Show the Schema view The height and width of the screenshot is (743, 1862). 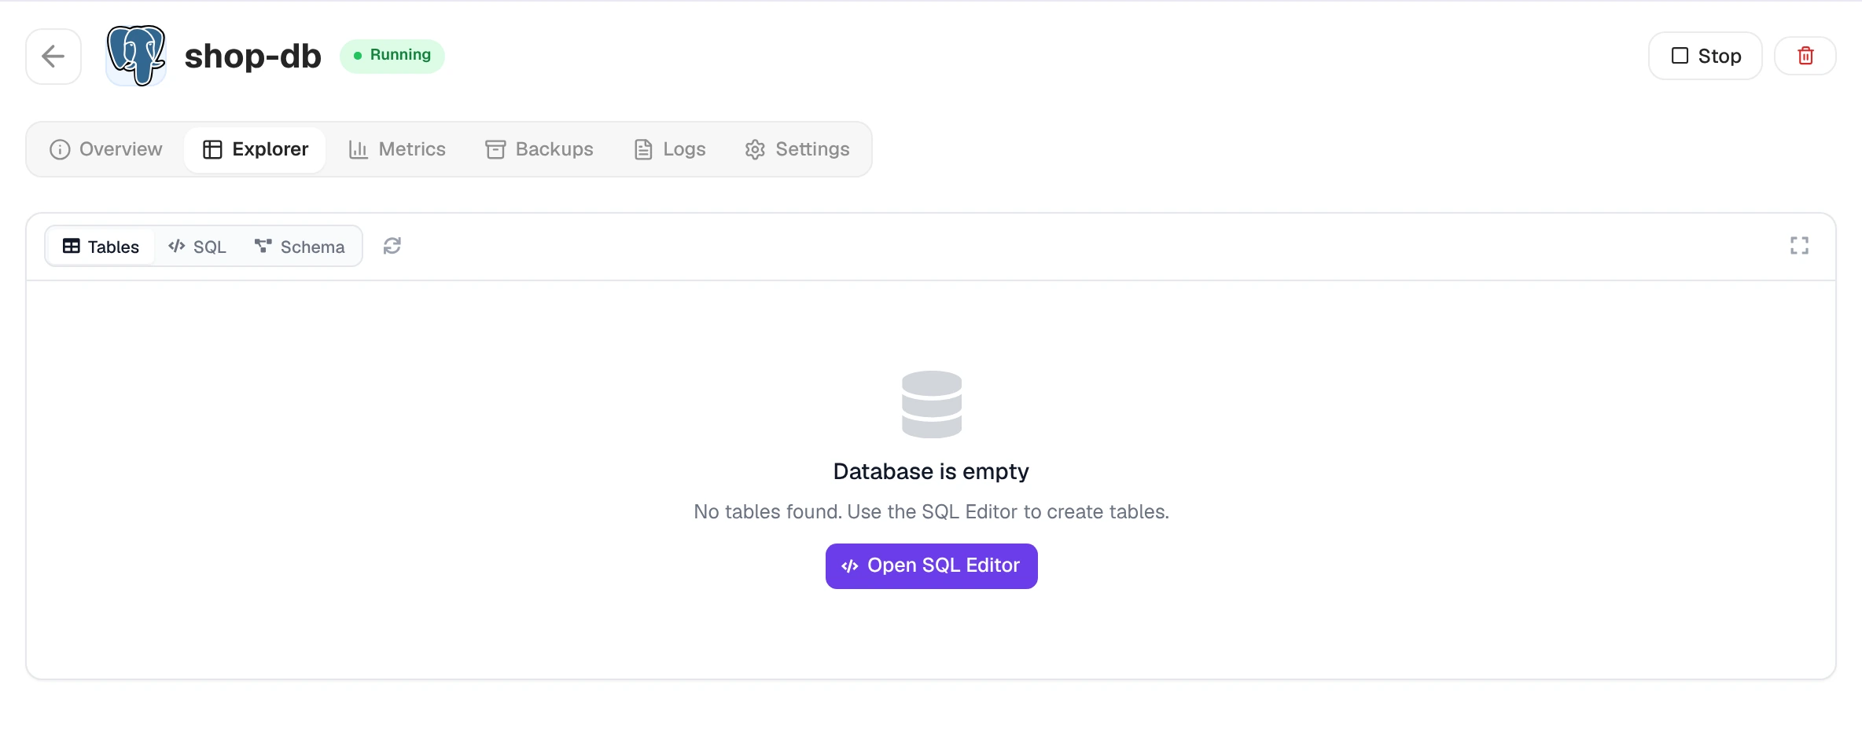(300, 247)
